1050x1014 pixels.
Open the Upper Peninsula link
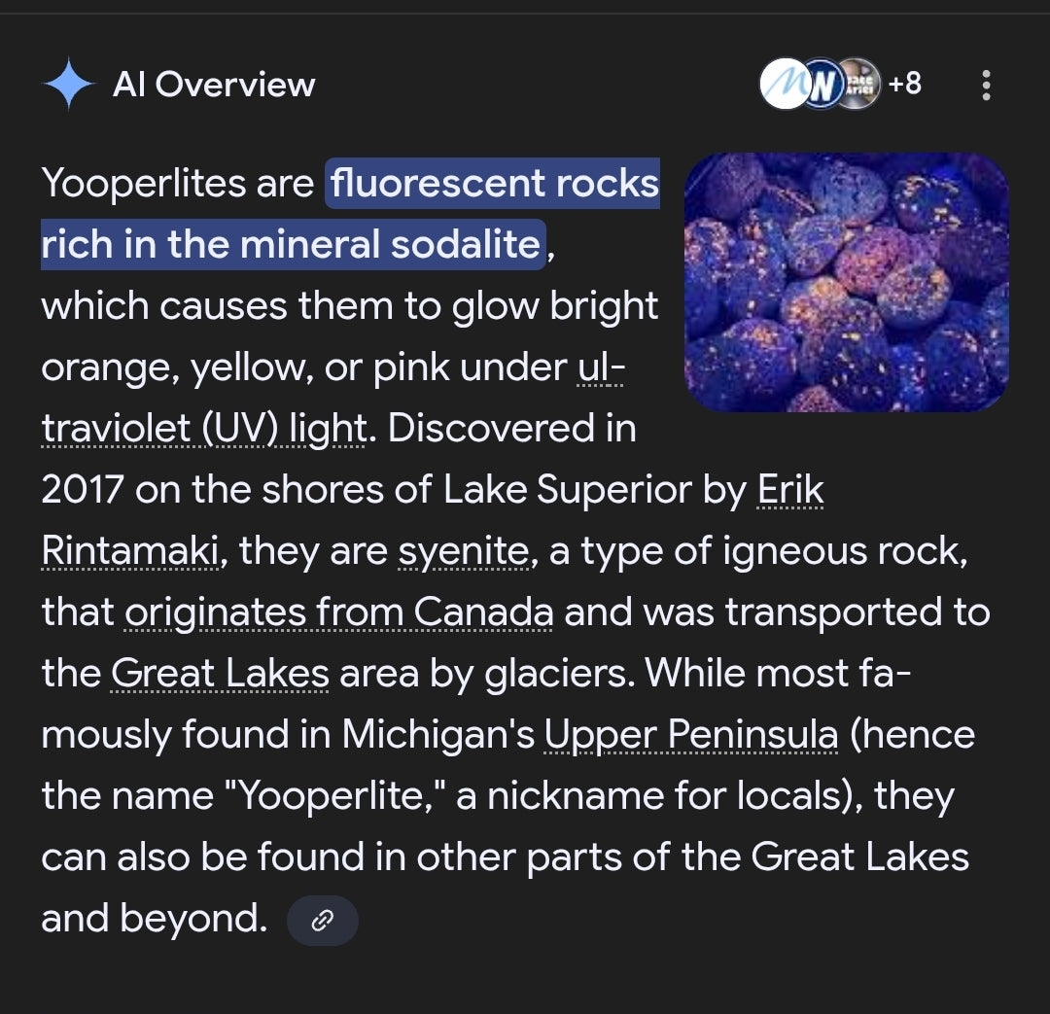click(690, 734)
